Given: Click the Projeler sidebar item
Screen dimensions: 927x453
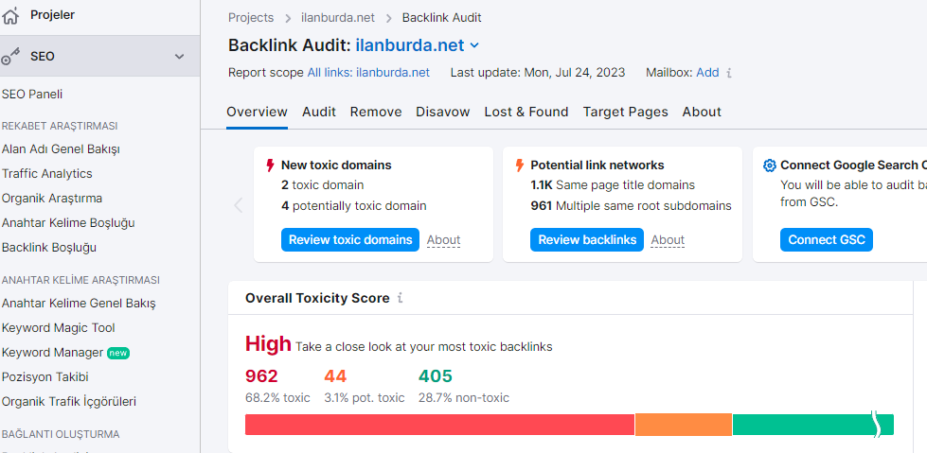Looking at the screenshot, I should click(53, 15).
